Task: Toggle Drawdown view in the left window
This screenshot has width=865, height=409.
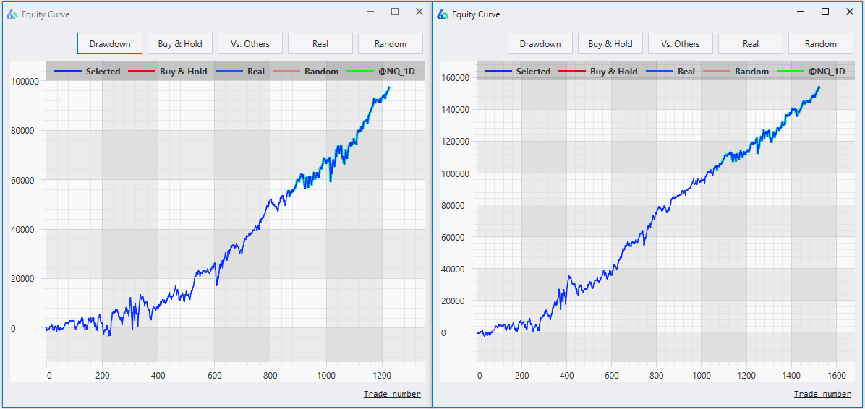Action: (110, 44)
